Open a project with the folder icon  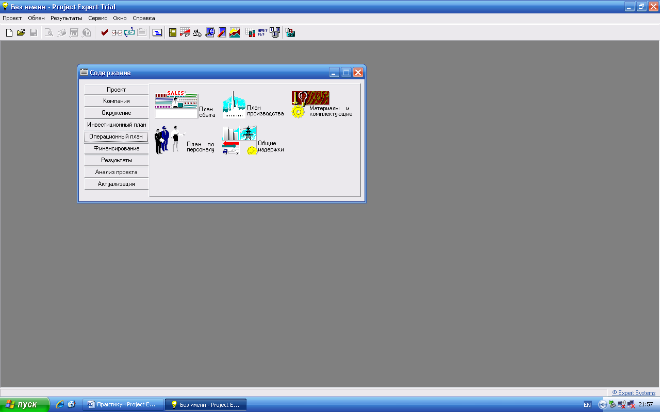pos(21,32)
